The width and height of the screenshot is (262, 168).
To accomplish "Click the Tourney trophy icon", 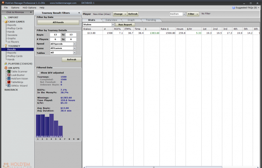I will pyautogui.click(x=6, y=46).
